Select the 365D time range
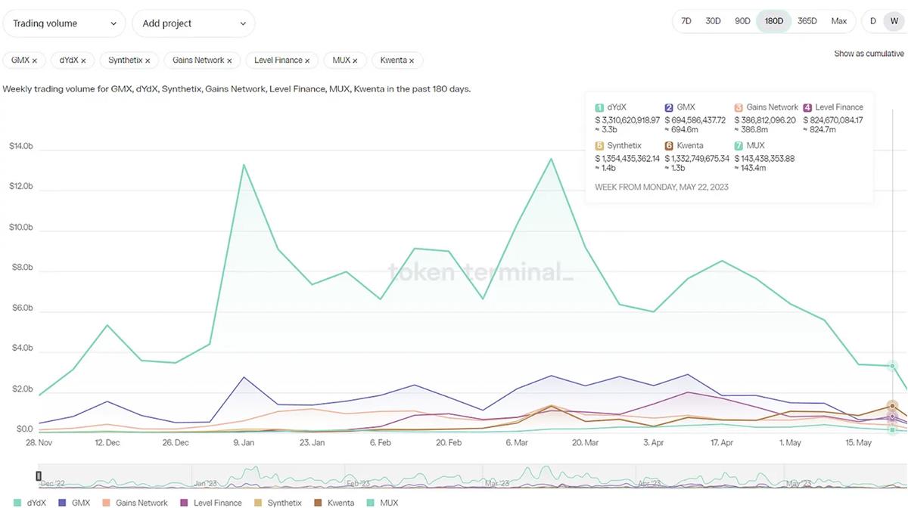 pos(807,21)
